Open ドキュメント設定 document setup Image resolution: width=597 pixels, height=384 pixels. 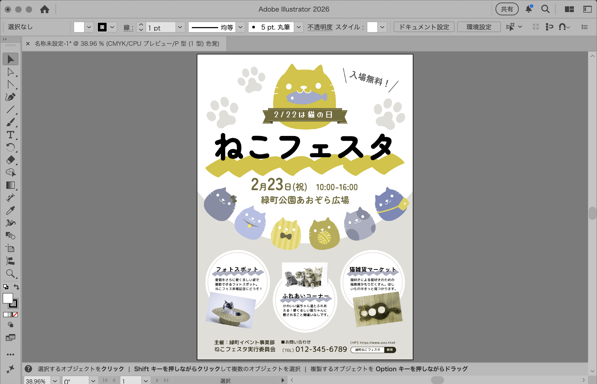(424, 27)
